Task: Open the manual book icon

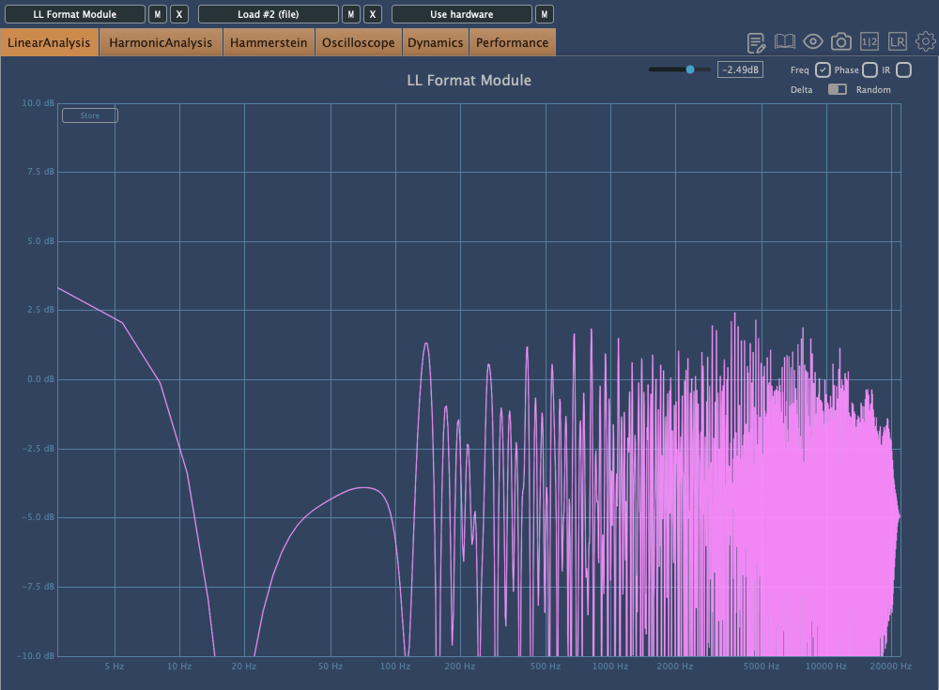Action: 785,42
